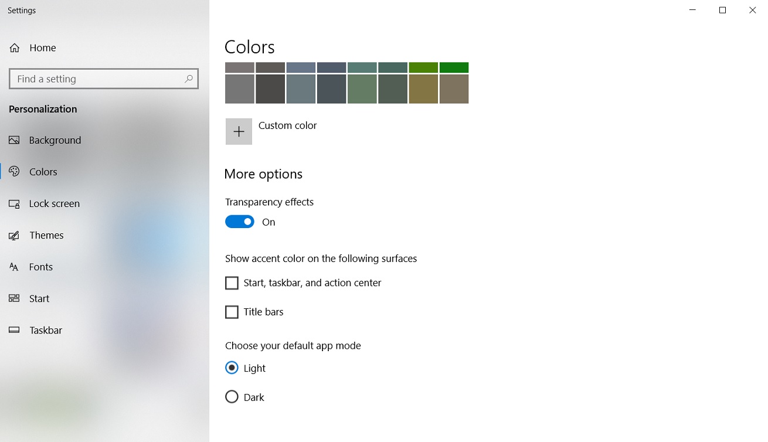Viewport: 768px width, 442px height.
Task: Open the Taskbar settings page
Action: click(x=104, y=330)
